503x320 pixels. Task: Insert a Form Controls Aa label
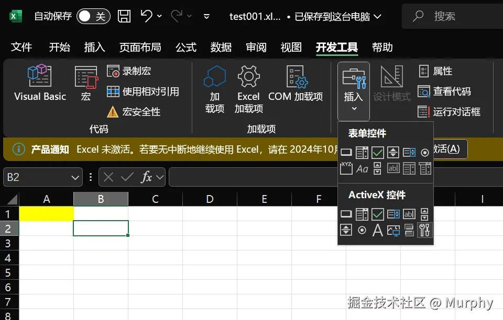[x=362, y=169]
